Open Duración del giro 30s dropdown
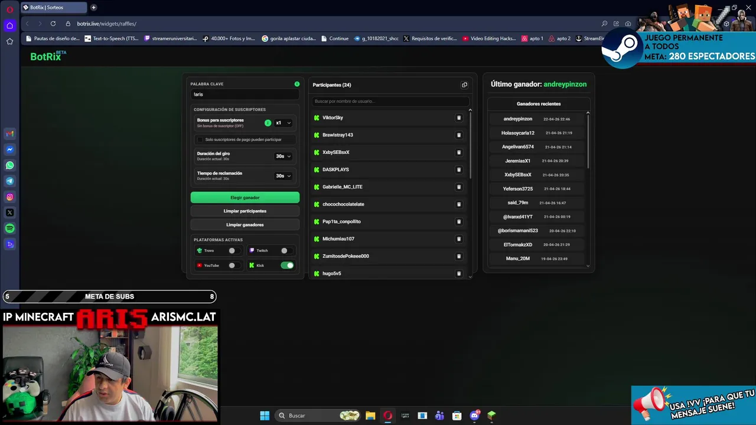This screenshot has height=425, width=756. click(x=283, y=156)
